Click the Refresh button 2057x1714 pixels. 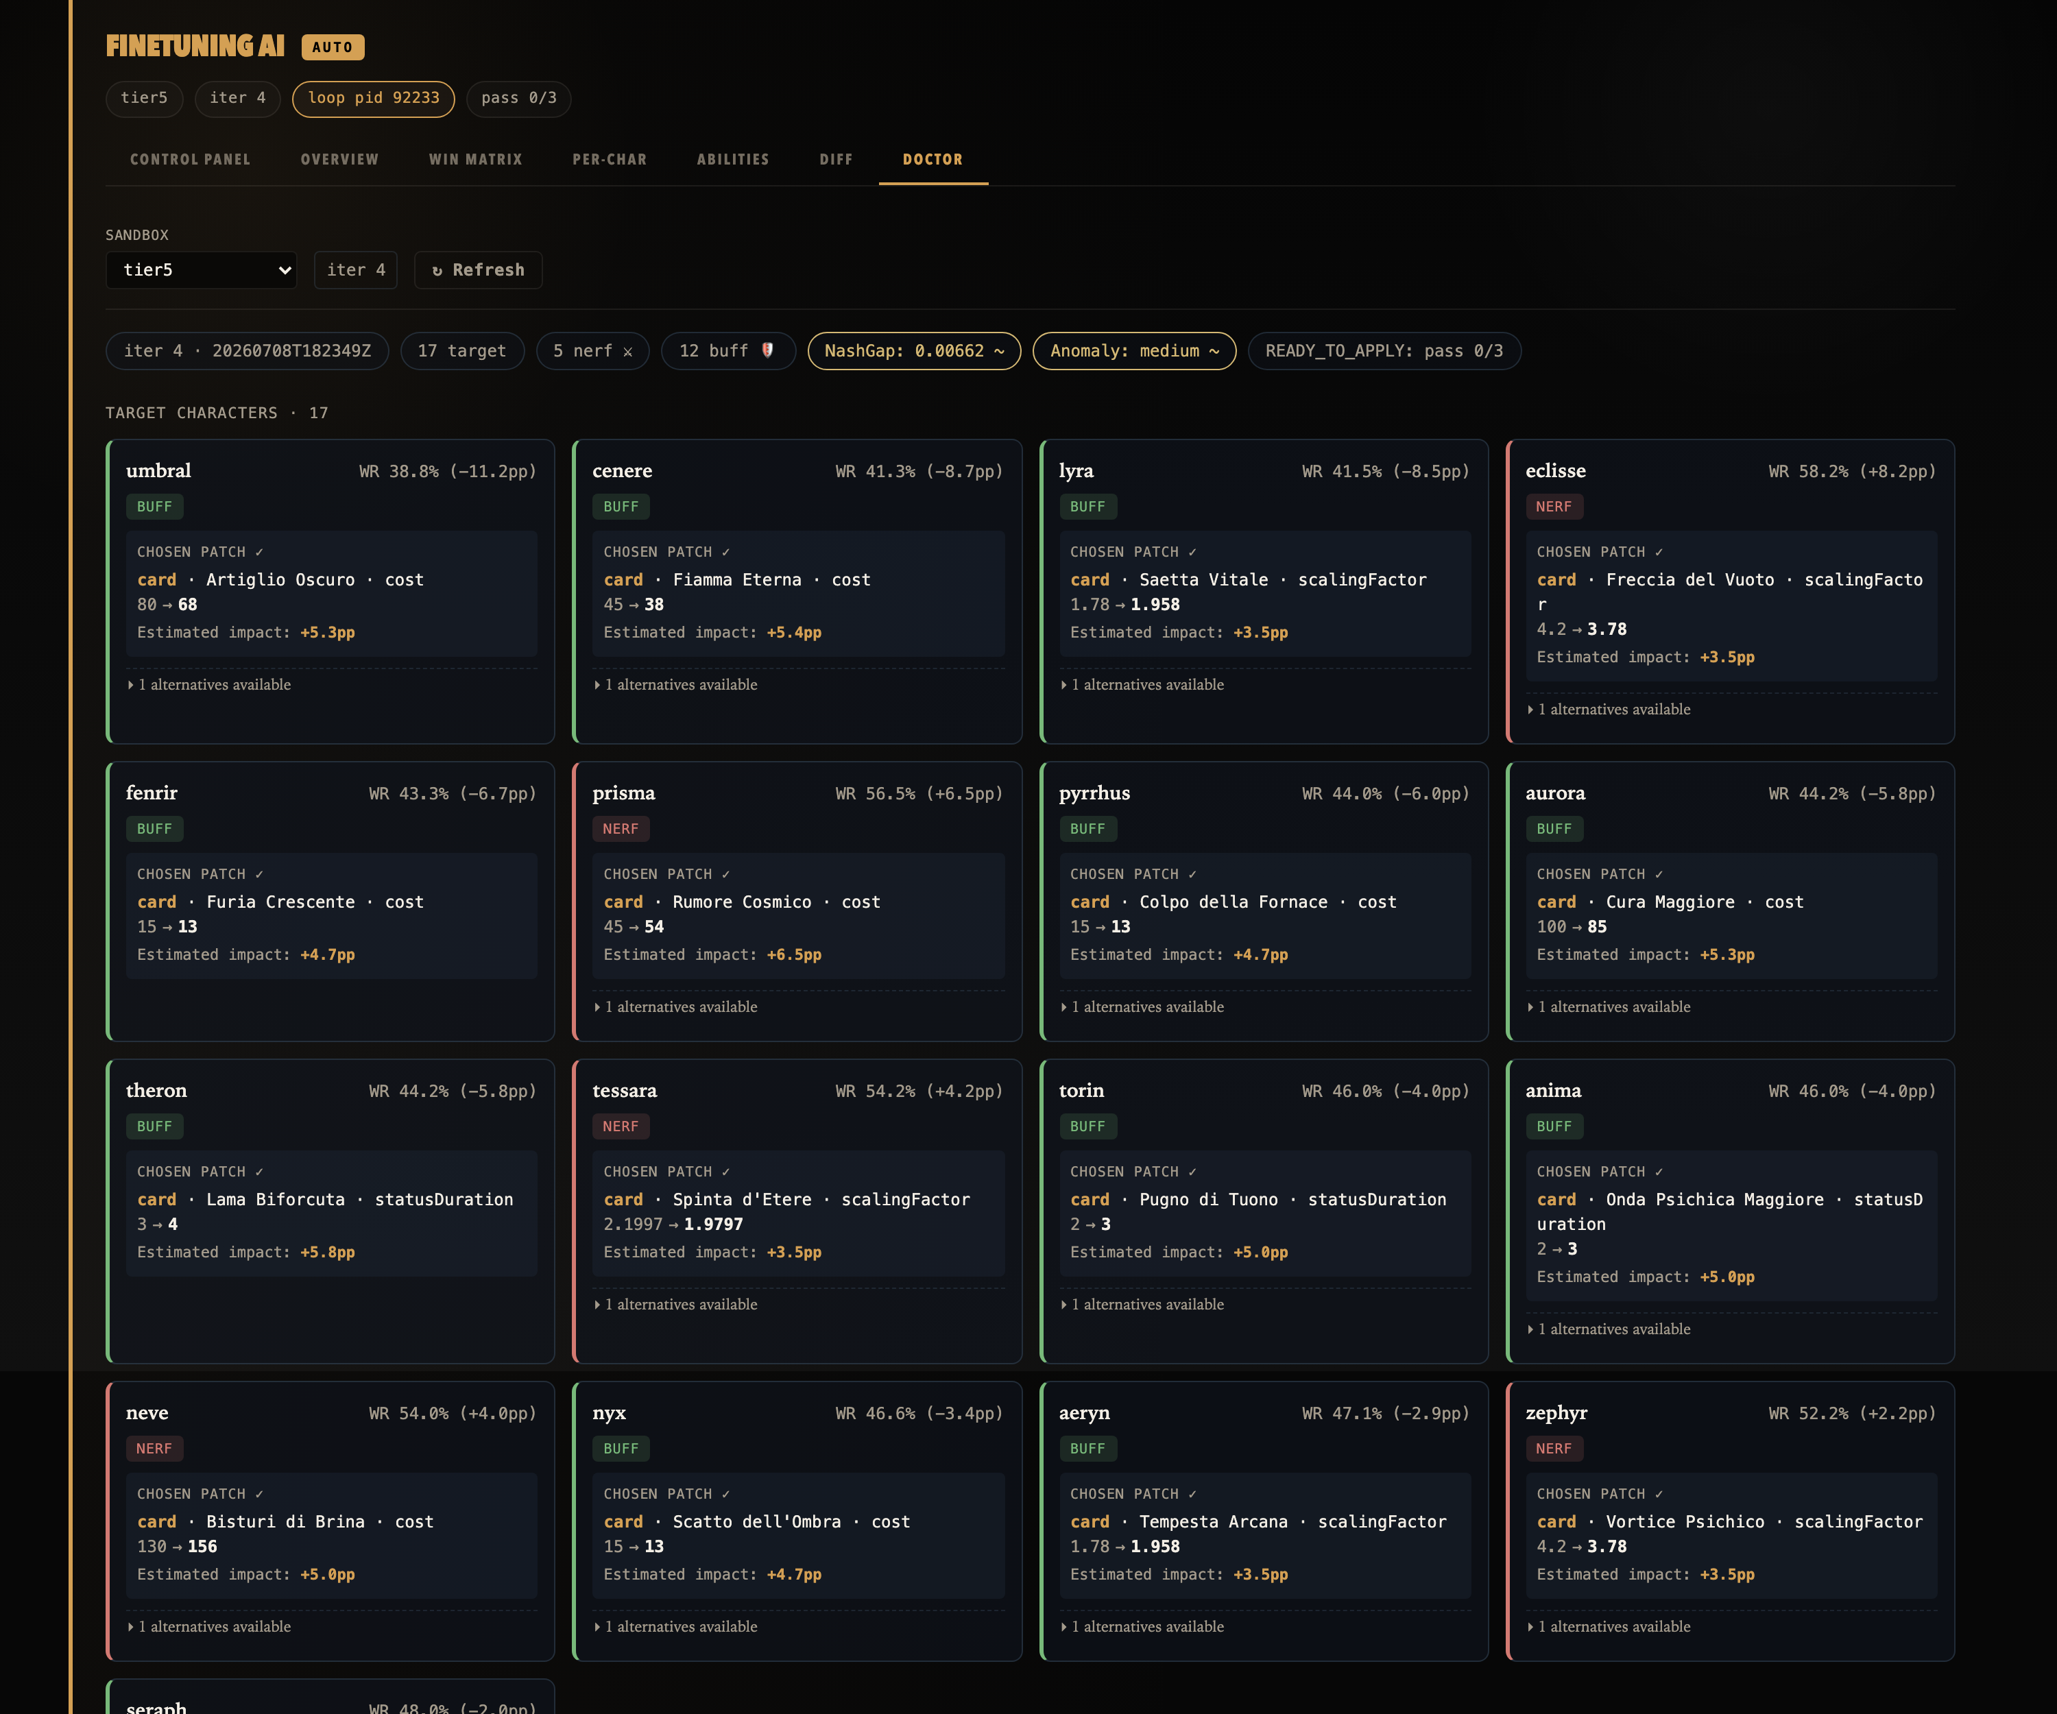(x=478, y=269)
